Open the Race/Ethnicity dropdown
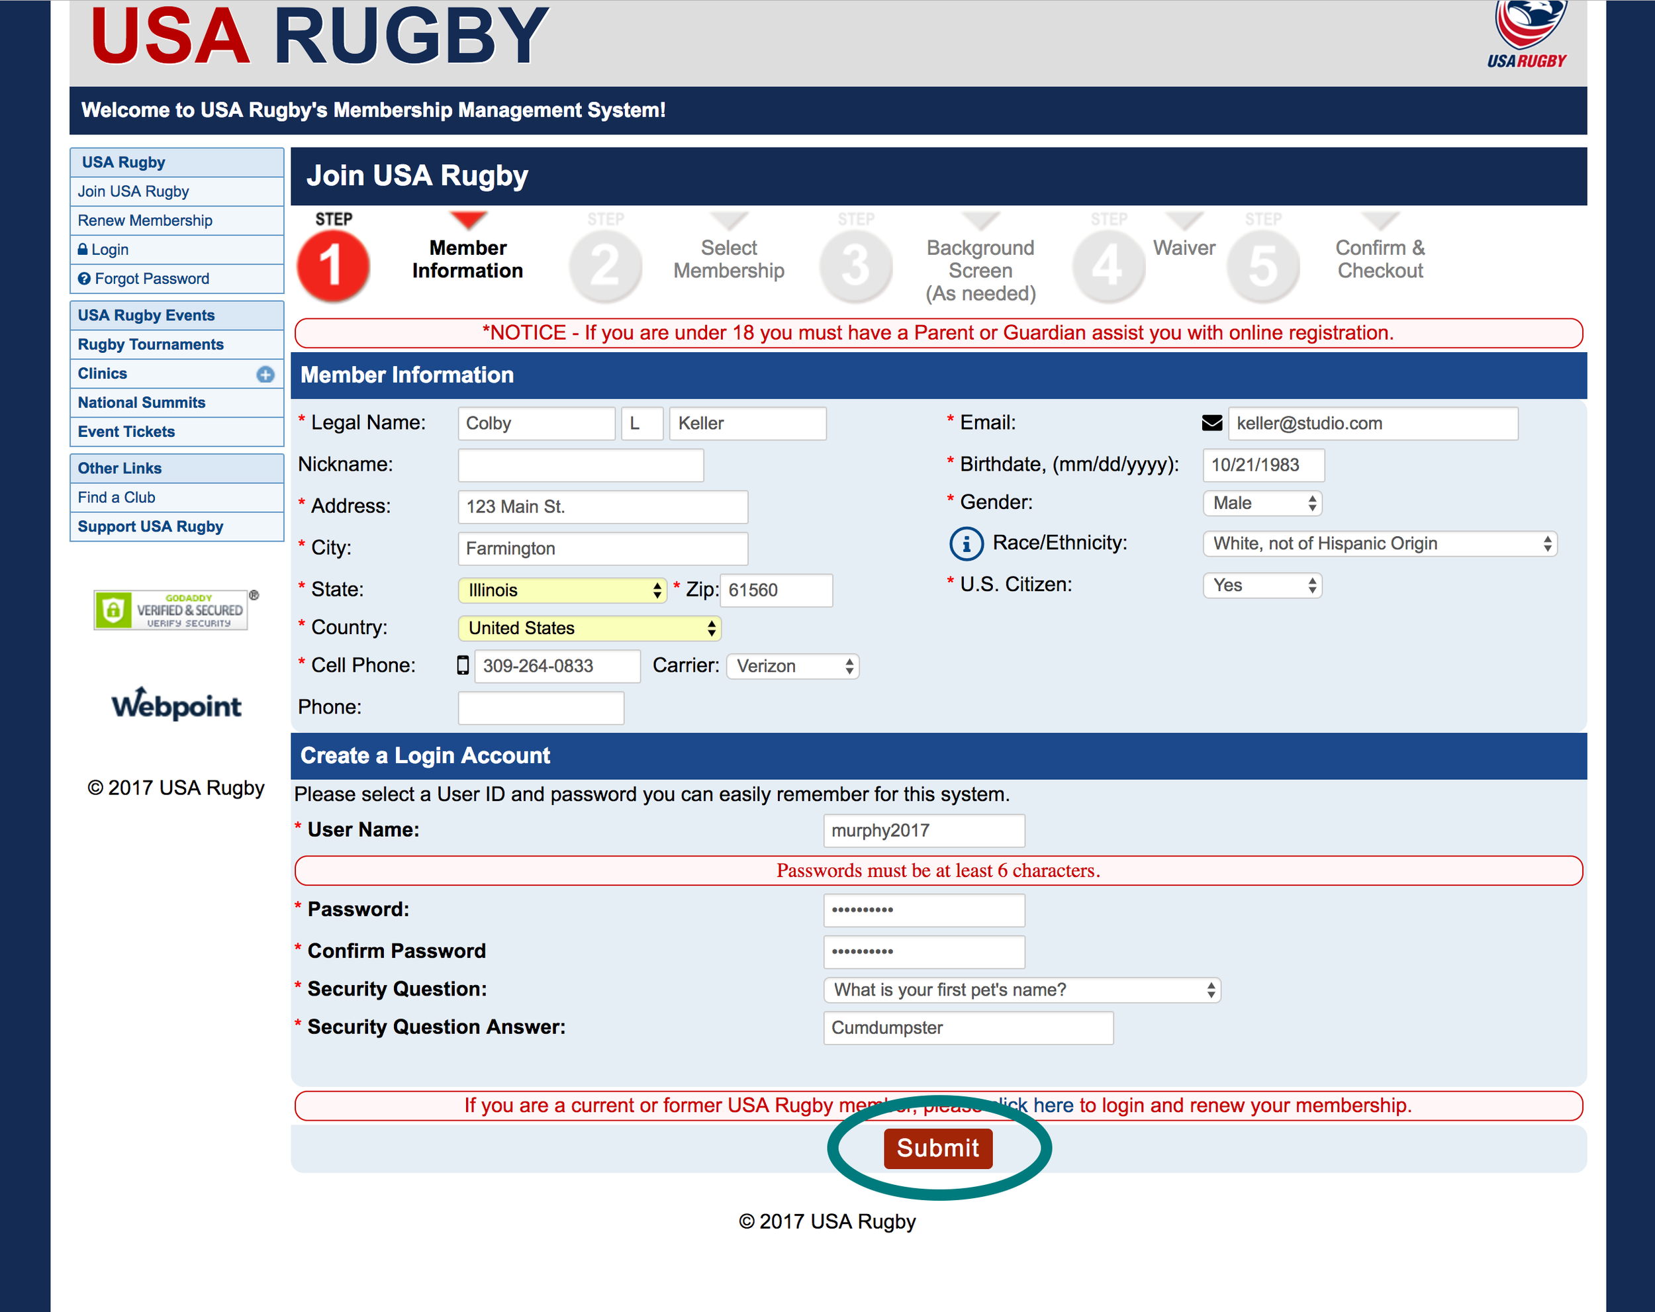The image size is (1655, 1312). click(1380, 543)
